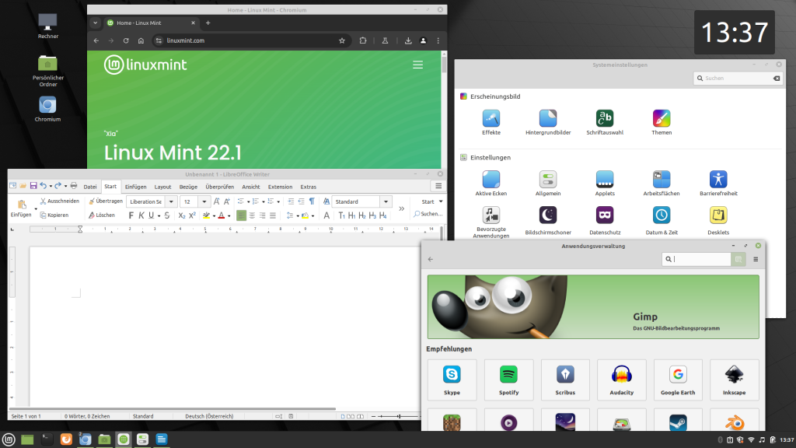Toggle underline formatting in Writer
Image resolution: width=796 pixels, height=448 pixels.
151,215
